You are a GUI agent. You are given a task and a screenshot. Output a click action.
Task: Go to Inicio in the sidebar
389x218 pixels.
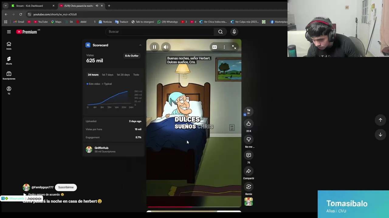(9, 46)
